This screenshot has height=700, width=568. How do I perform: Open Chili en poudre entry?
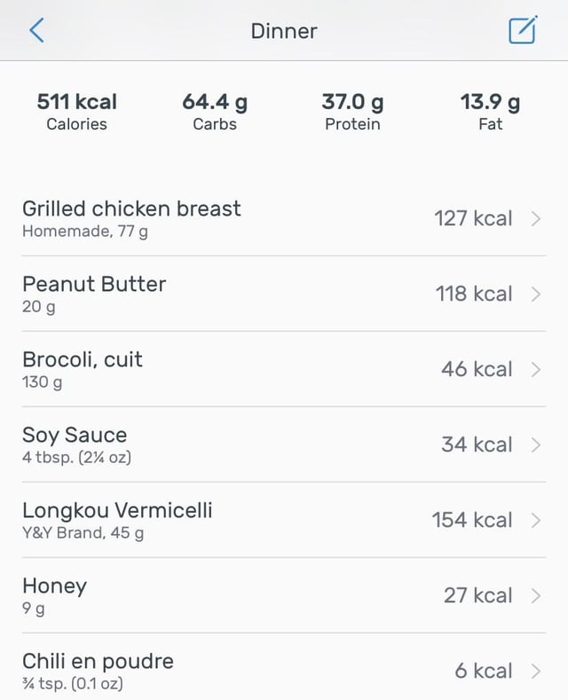(x=284, y=667)
